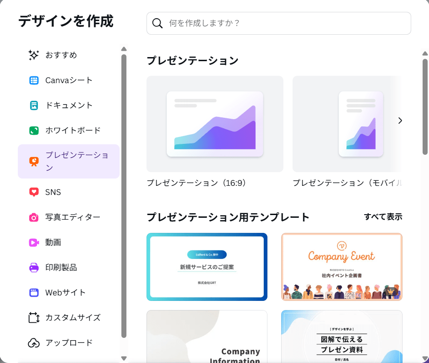Click the SNS heart icon
Screen dimensions: 429x363
pos(34,192)
